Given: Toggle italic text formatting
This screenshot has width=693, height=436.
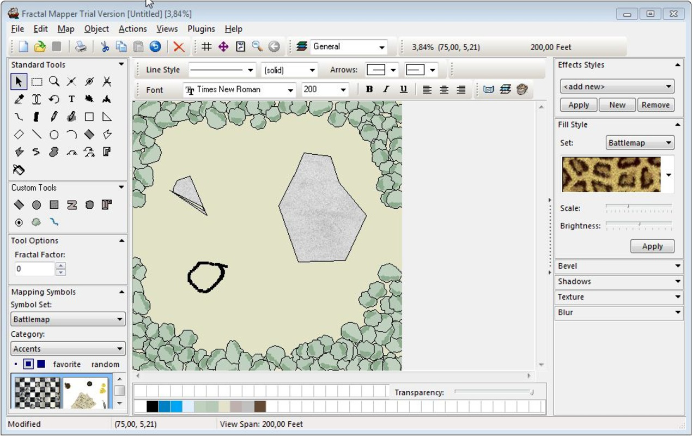Looking at the screenshot, I should point(386,90).
